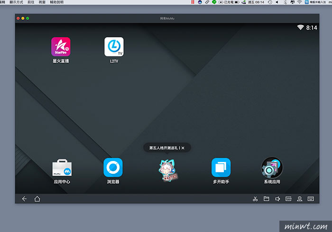This screenshot has width=332, height=232.
Task: Open the input method menu
Action: click(x=315, y=2)
